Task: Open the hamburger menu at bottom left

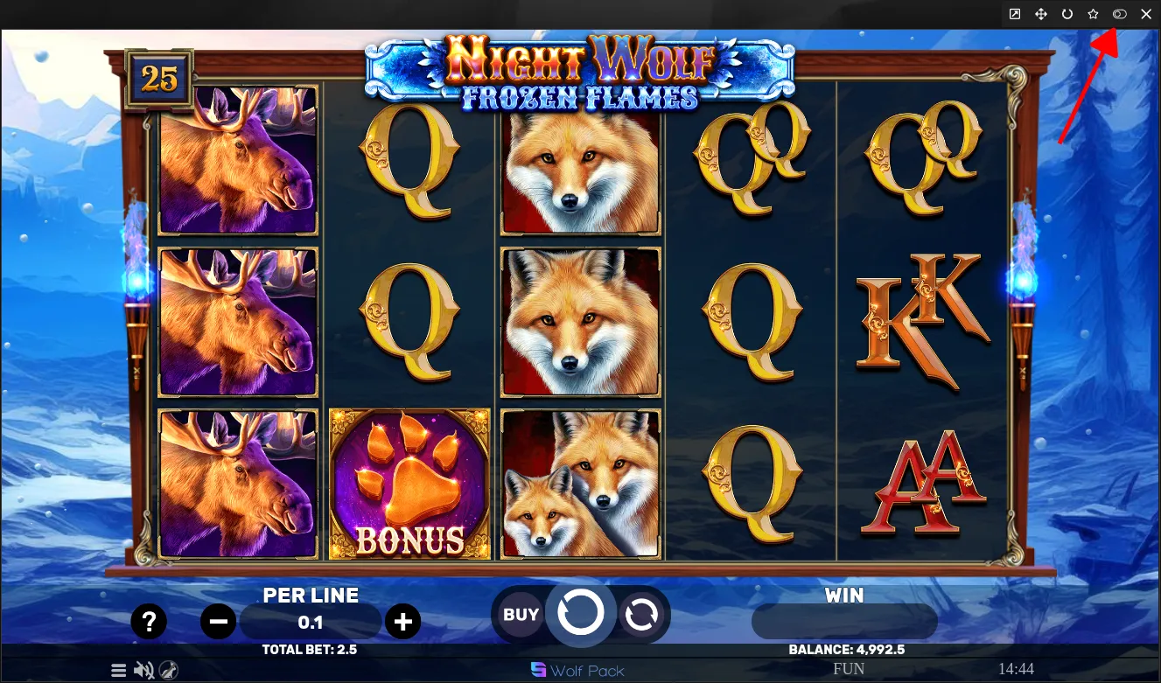Action: [119, 671]
